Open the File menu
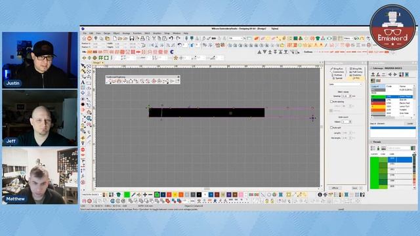420x236 pixels. pos(85,33)
